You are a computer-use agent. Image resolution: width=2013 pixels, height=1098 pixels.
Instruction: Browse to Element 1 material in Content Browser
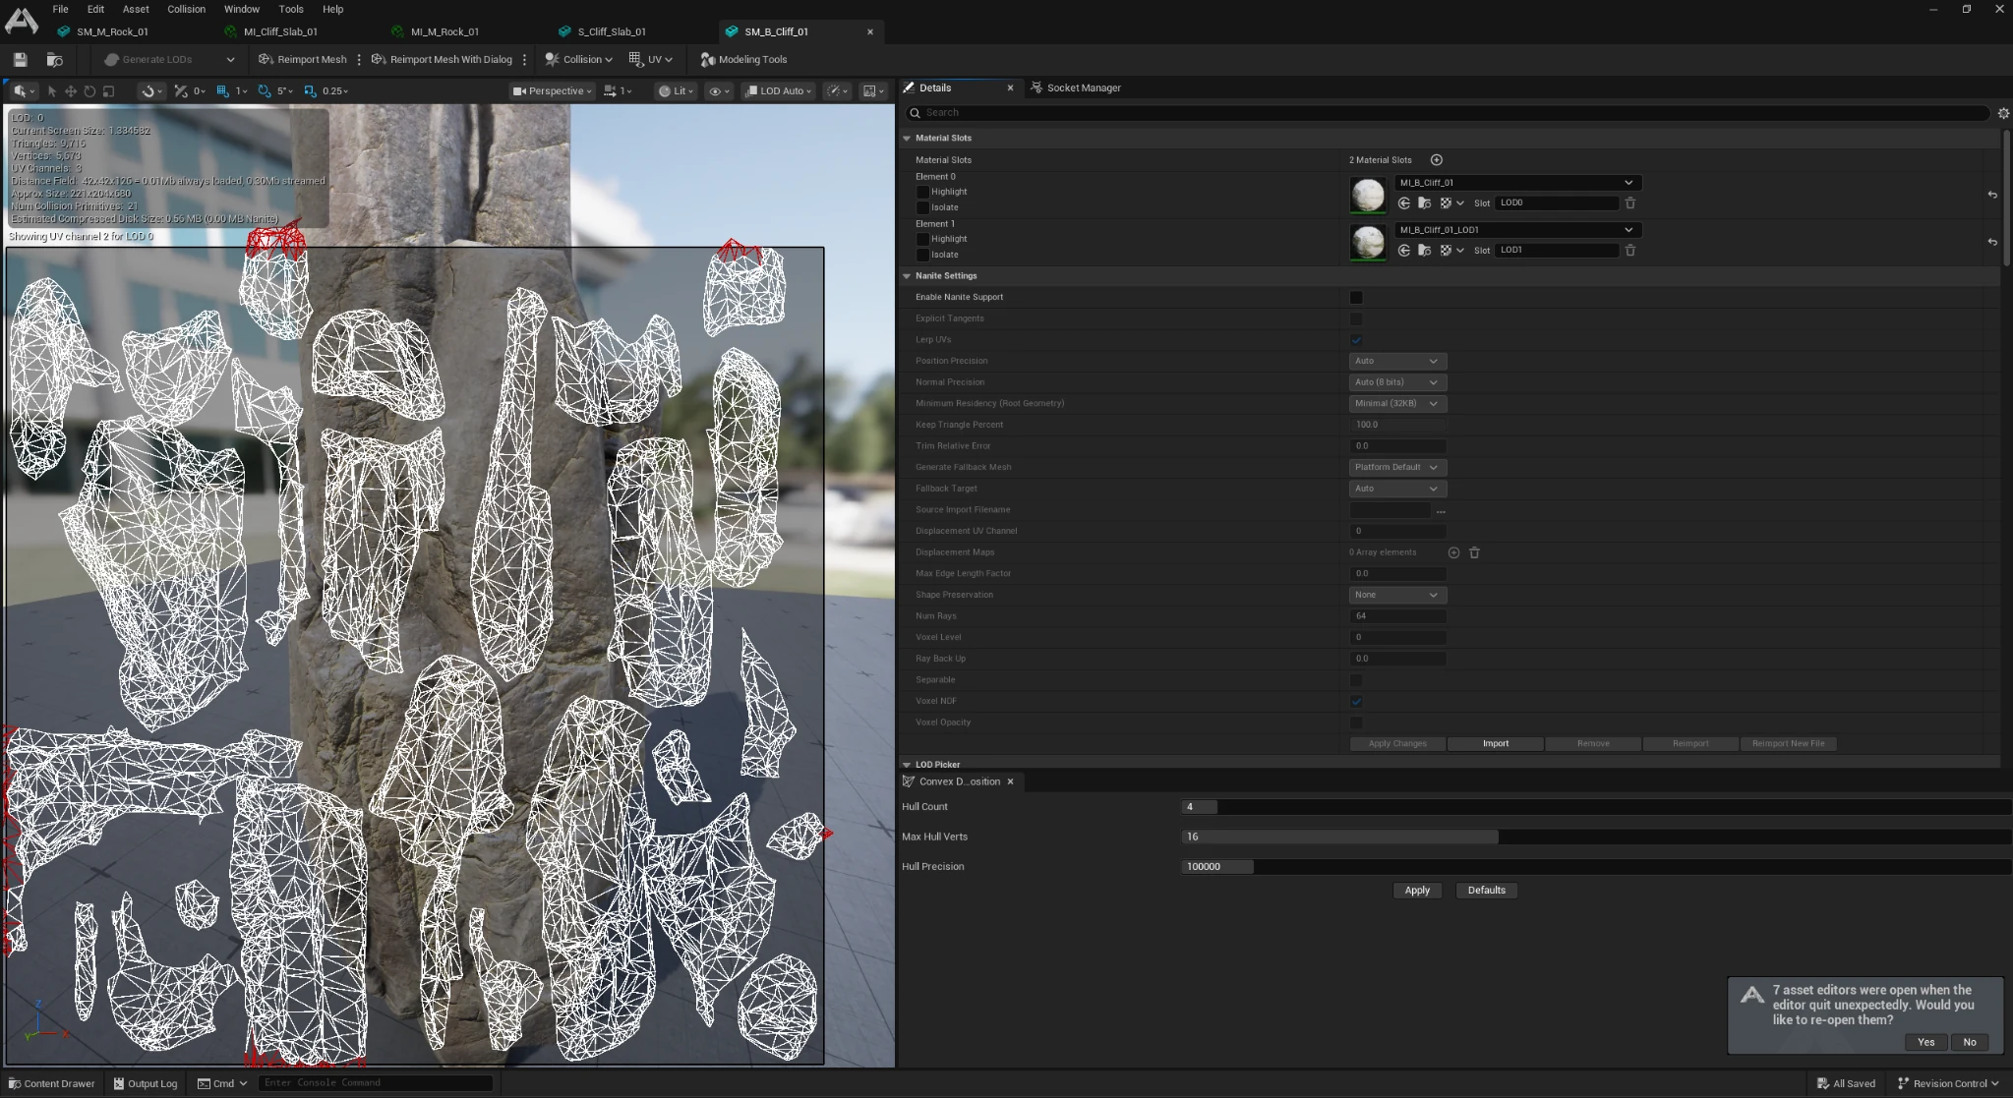click(1424, 251)
